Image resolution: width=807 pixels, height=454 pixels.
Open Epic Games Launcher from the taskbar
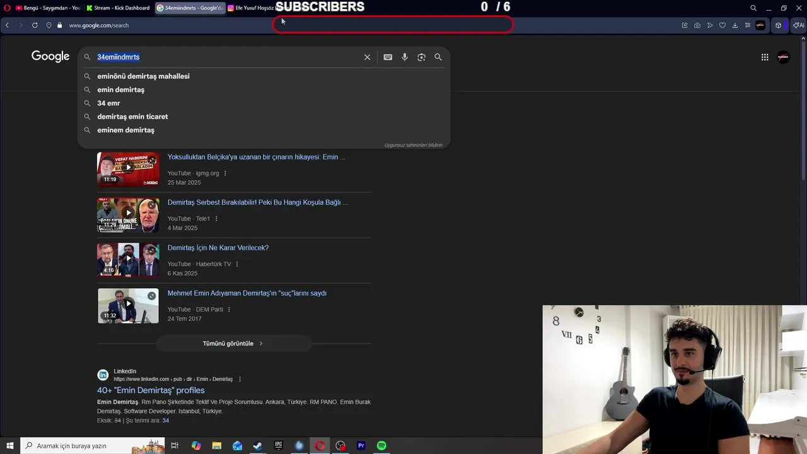click(279, 446)
